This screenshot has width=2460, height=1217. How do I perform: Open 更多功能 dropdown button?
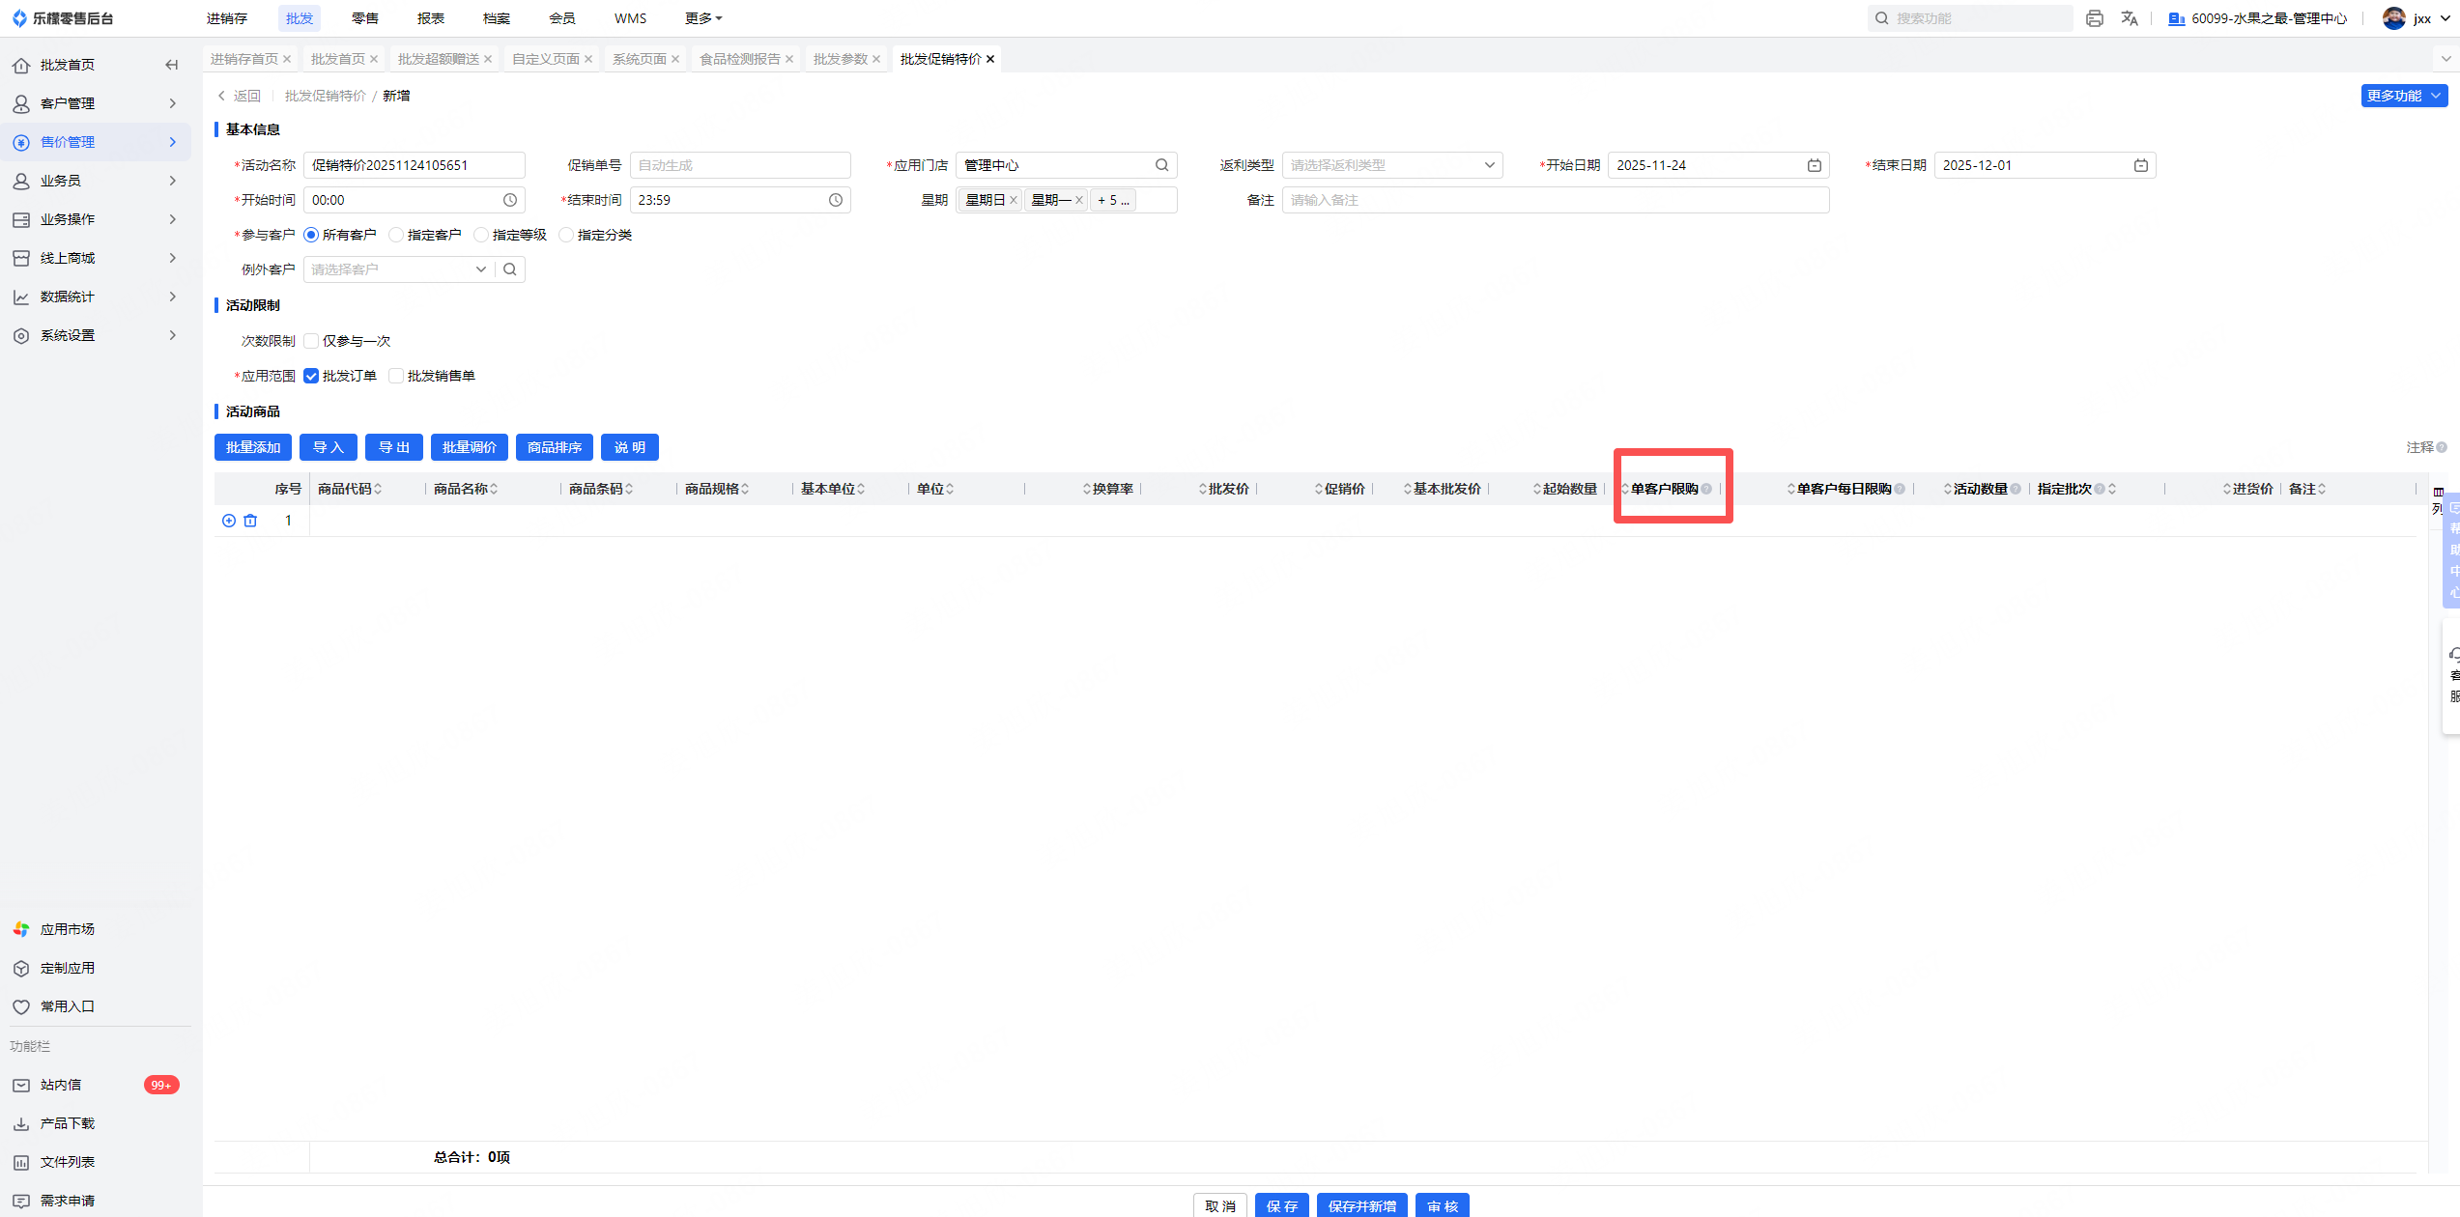[2403, 96]
